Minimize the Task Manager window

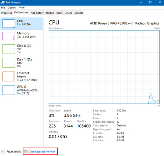[141, 2]
